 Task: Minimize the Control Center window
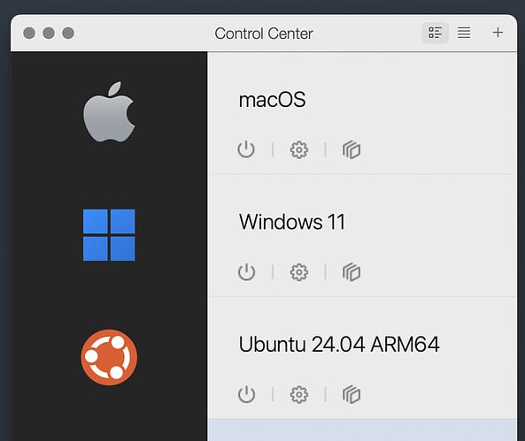49,33
